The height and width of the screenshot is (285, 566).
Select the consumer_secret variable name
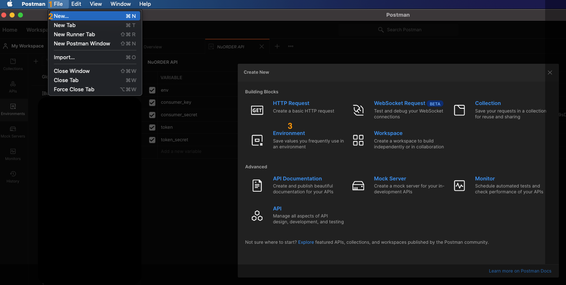(x=179, y=115)
